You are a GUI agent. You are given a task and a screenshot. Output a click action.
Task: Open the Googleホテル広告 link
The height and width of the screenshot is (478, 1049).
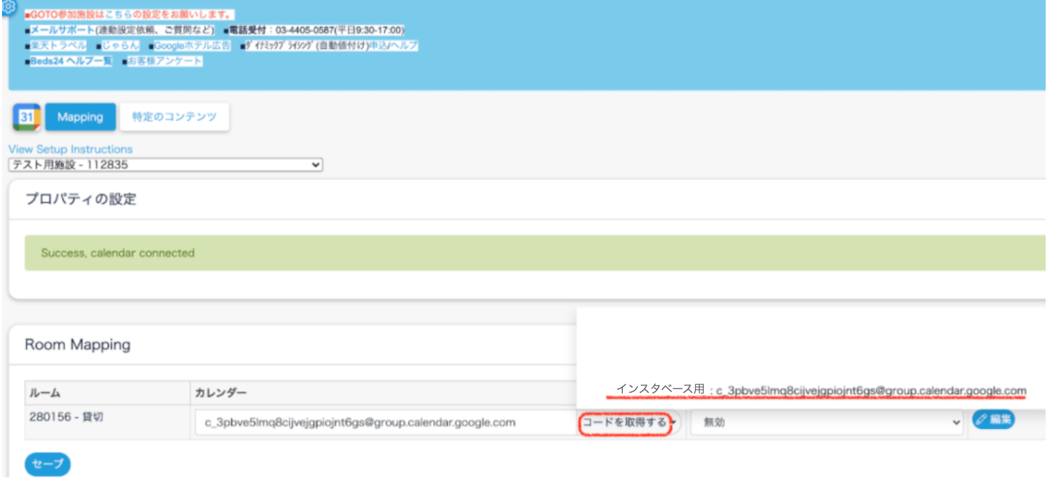[192, 46]
